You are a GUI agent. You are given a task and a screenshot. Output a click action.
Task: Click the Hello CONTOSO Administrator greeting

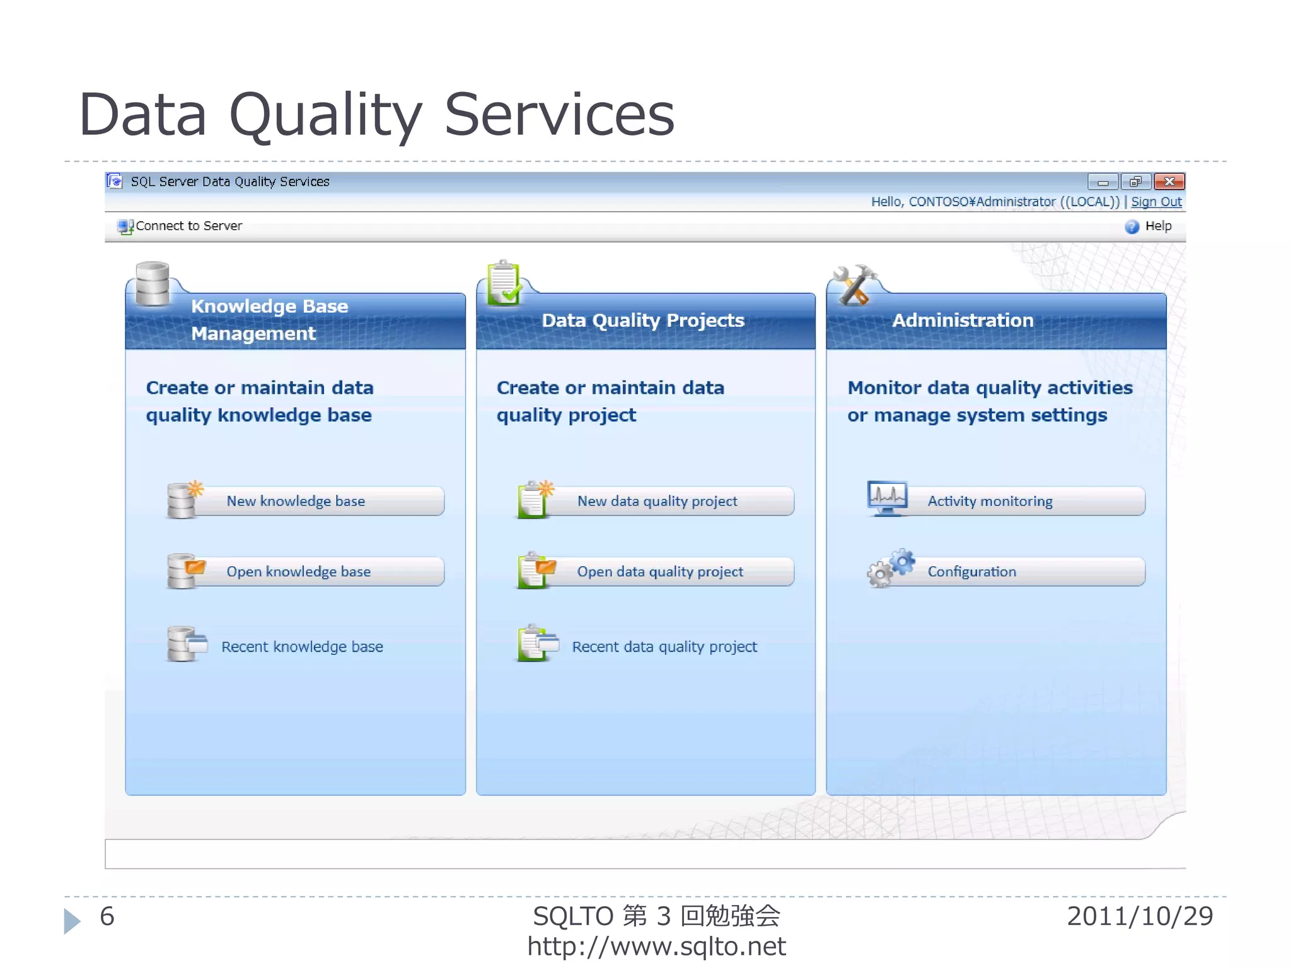pyautogui.click(x=995, y=202)
